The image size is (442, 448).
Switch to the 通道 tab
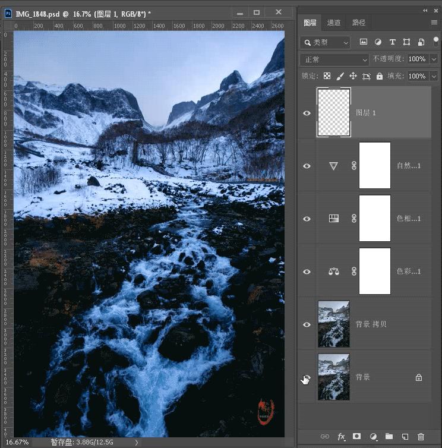point(334,23)
